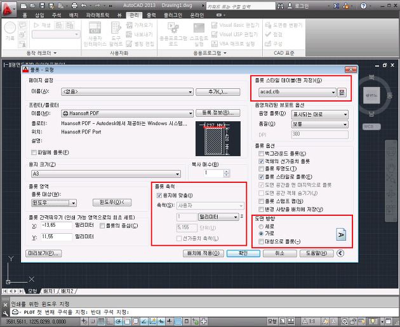
Task: Click the Undo arrow icon in title bar
Action: tap(84, 6)
